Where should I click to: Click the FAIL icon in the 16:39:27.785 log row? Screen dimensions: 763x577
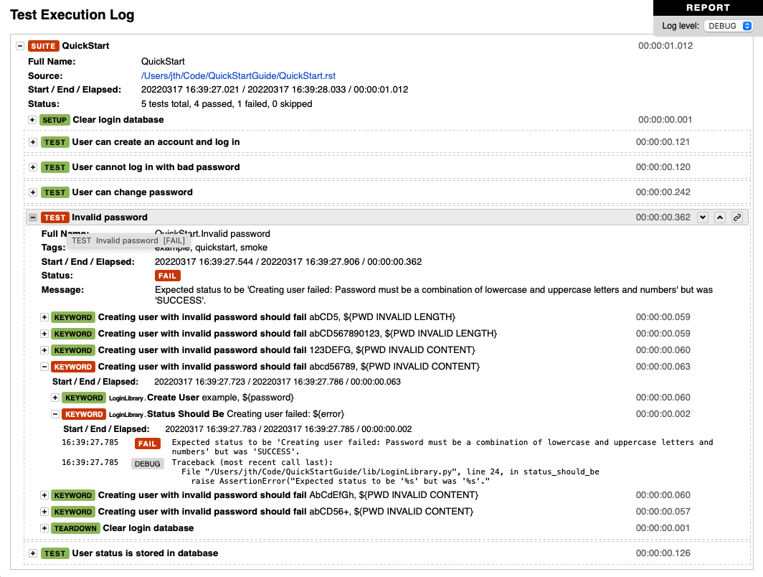coord(147,443)
